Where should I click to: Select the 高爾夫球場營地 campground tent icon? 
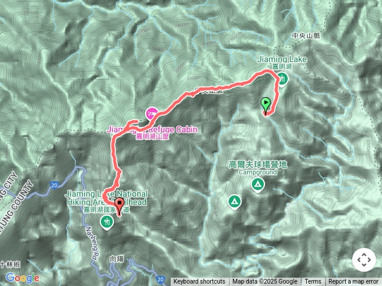point(258,185)
